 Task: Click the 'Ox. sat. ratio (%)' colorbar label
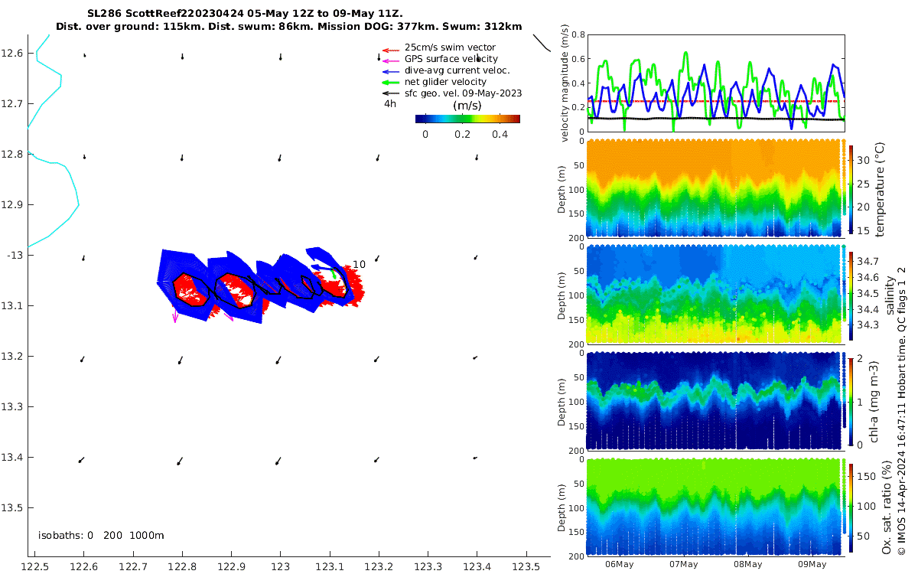point(887,507)
